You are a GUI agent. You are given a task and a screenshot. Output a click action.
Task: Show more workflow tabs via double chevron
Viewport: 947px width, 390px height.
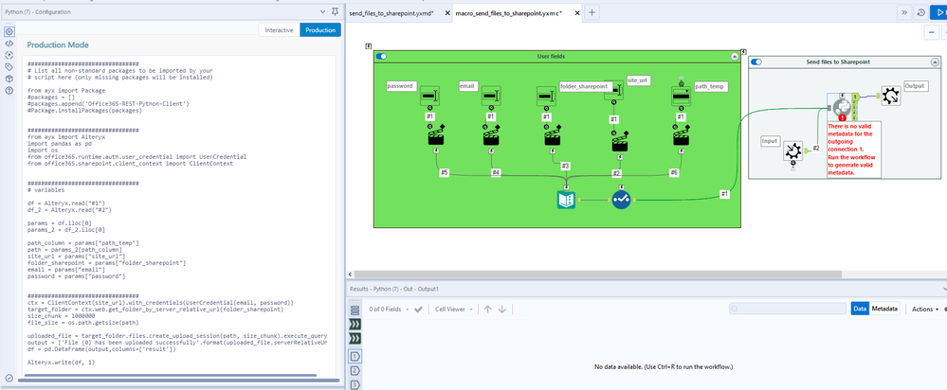point(904,12)
